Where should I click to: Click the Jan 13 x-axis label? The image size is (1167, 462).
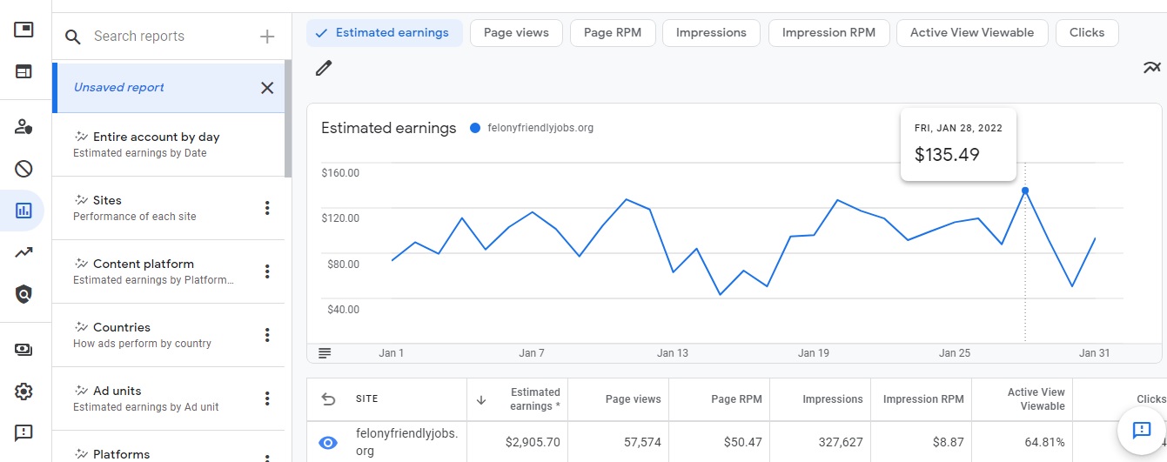coord(673,353)
